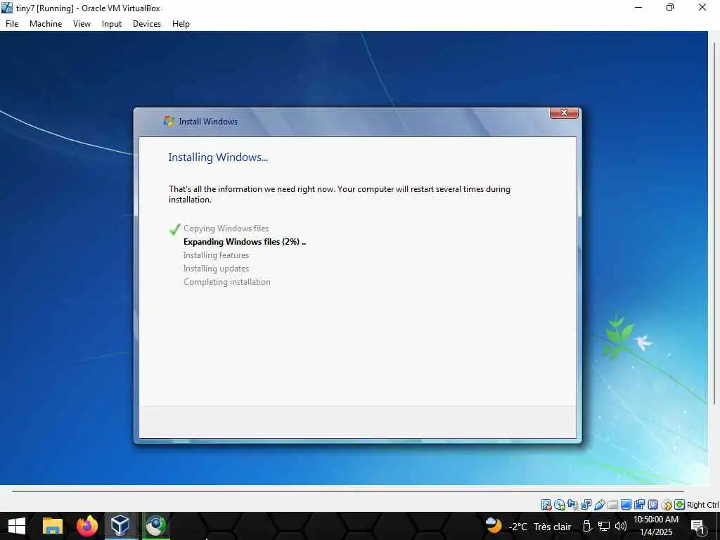Click the horizontal scrollbar under the VM display
The width and height of the screenshot is (720, 540).
click(x=347, y=491)
